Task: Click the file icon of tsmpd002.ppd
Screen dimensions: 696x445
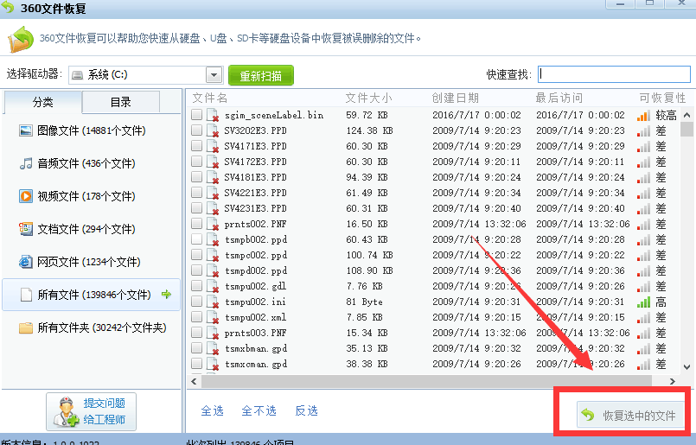Action: click(x=213, y=270)
